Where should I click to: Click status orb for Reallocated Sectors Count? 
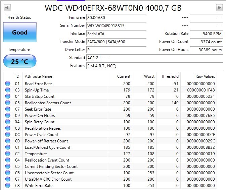(8, 103)
